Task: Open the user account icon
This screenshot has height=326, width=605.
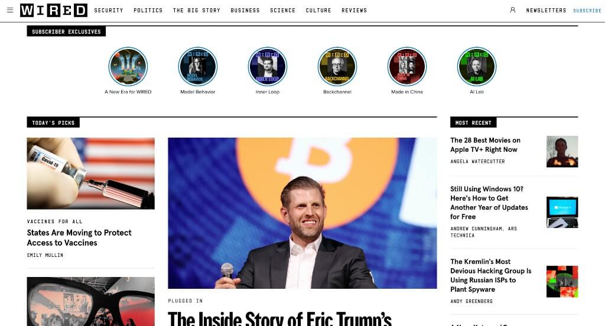Action: pyautogui.click(x=512, y=10)
